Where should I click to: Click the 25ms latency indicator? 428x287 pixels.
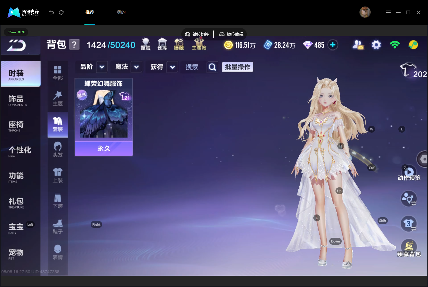coord(17,32)
